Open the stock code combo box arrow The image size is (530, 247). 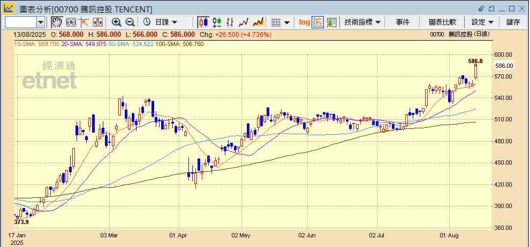click(41, 22)
